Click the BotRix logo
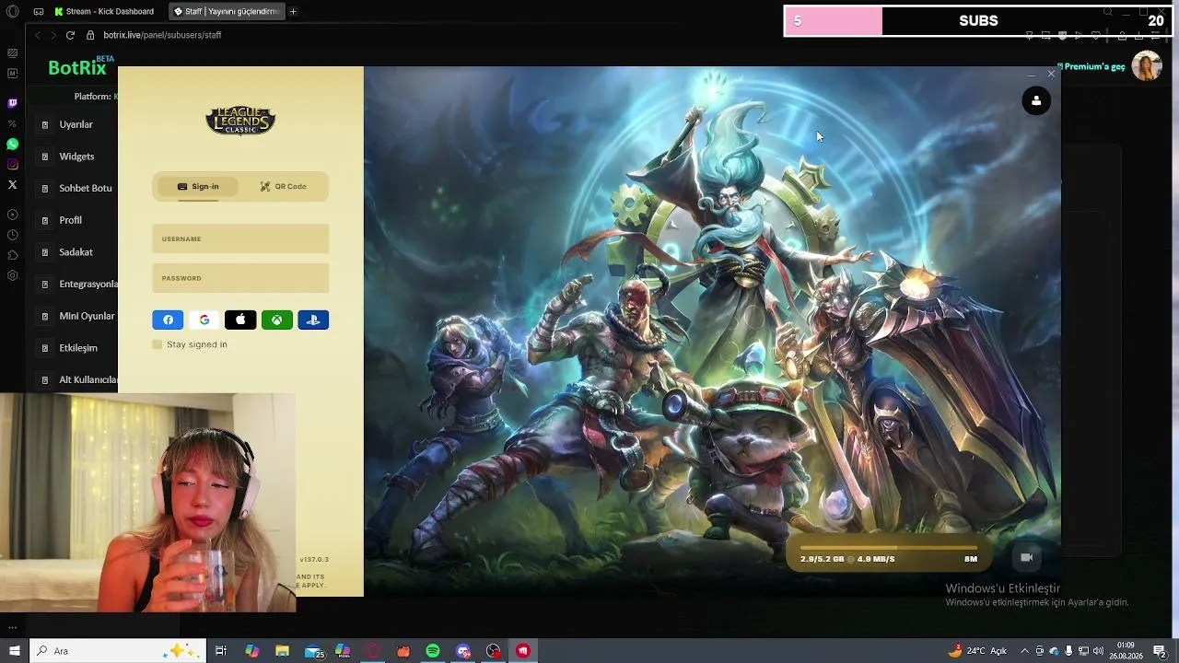This screenshot has width=1179, height=663. tap(77, 67)
